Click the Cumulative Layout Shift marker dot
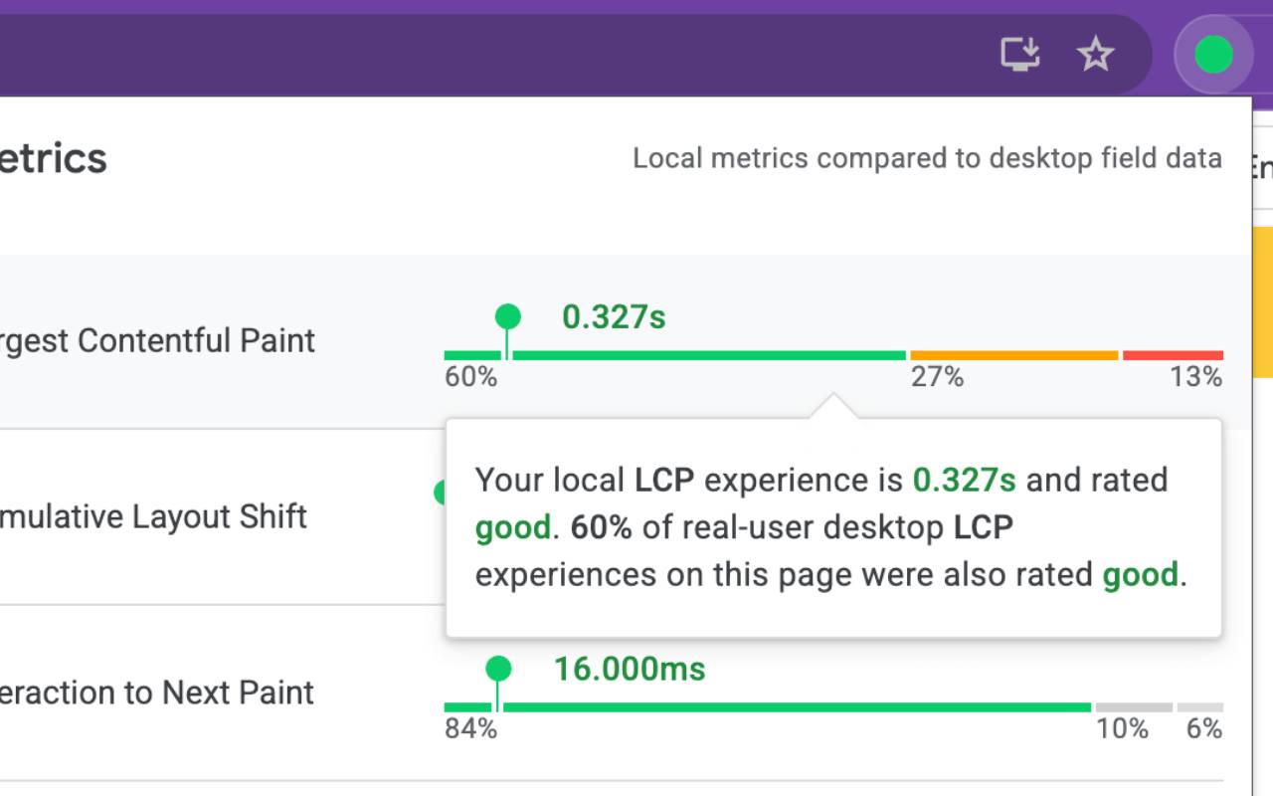 pyautogui.click(x=441, y=493)
